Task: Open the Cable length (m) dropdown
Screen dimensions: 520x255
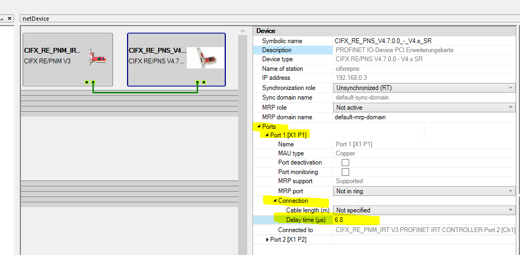Action: [424, 210]
